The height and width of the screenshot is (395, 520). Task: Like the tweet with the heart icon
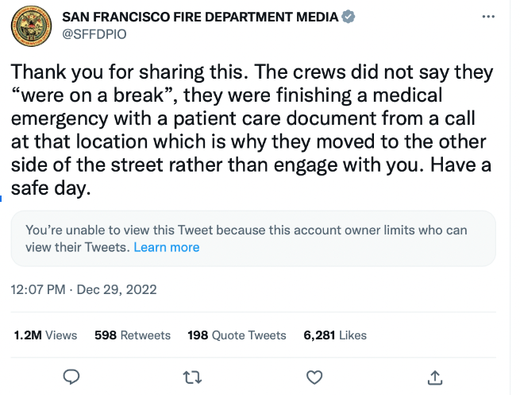point(314,376)
